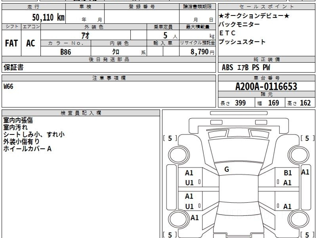Click the width value 幅 169
The image size is (317, 238).
(268, 103)
